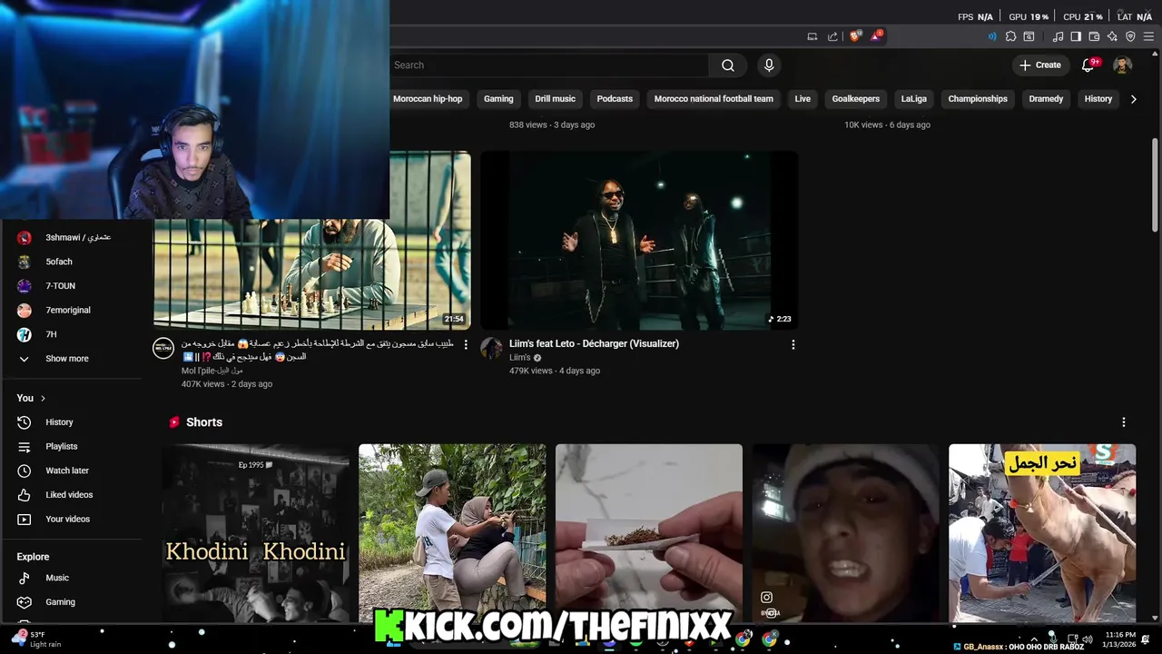Show more topic chips with right arrow
The image size is (1162, 654).
1133,99
